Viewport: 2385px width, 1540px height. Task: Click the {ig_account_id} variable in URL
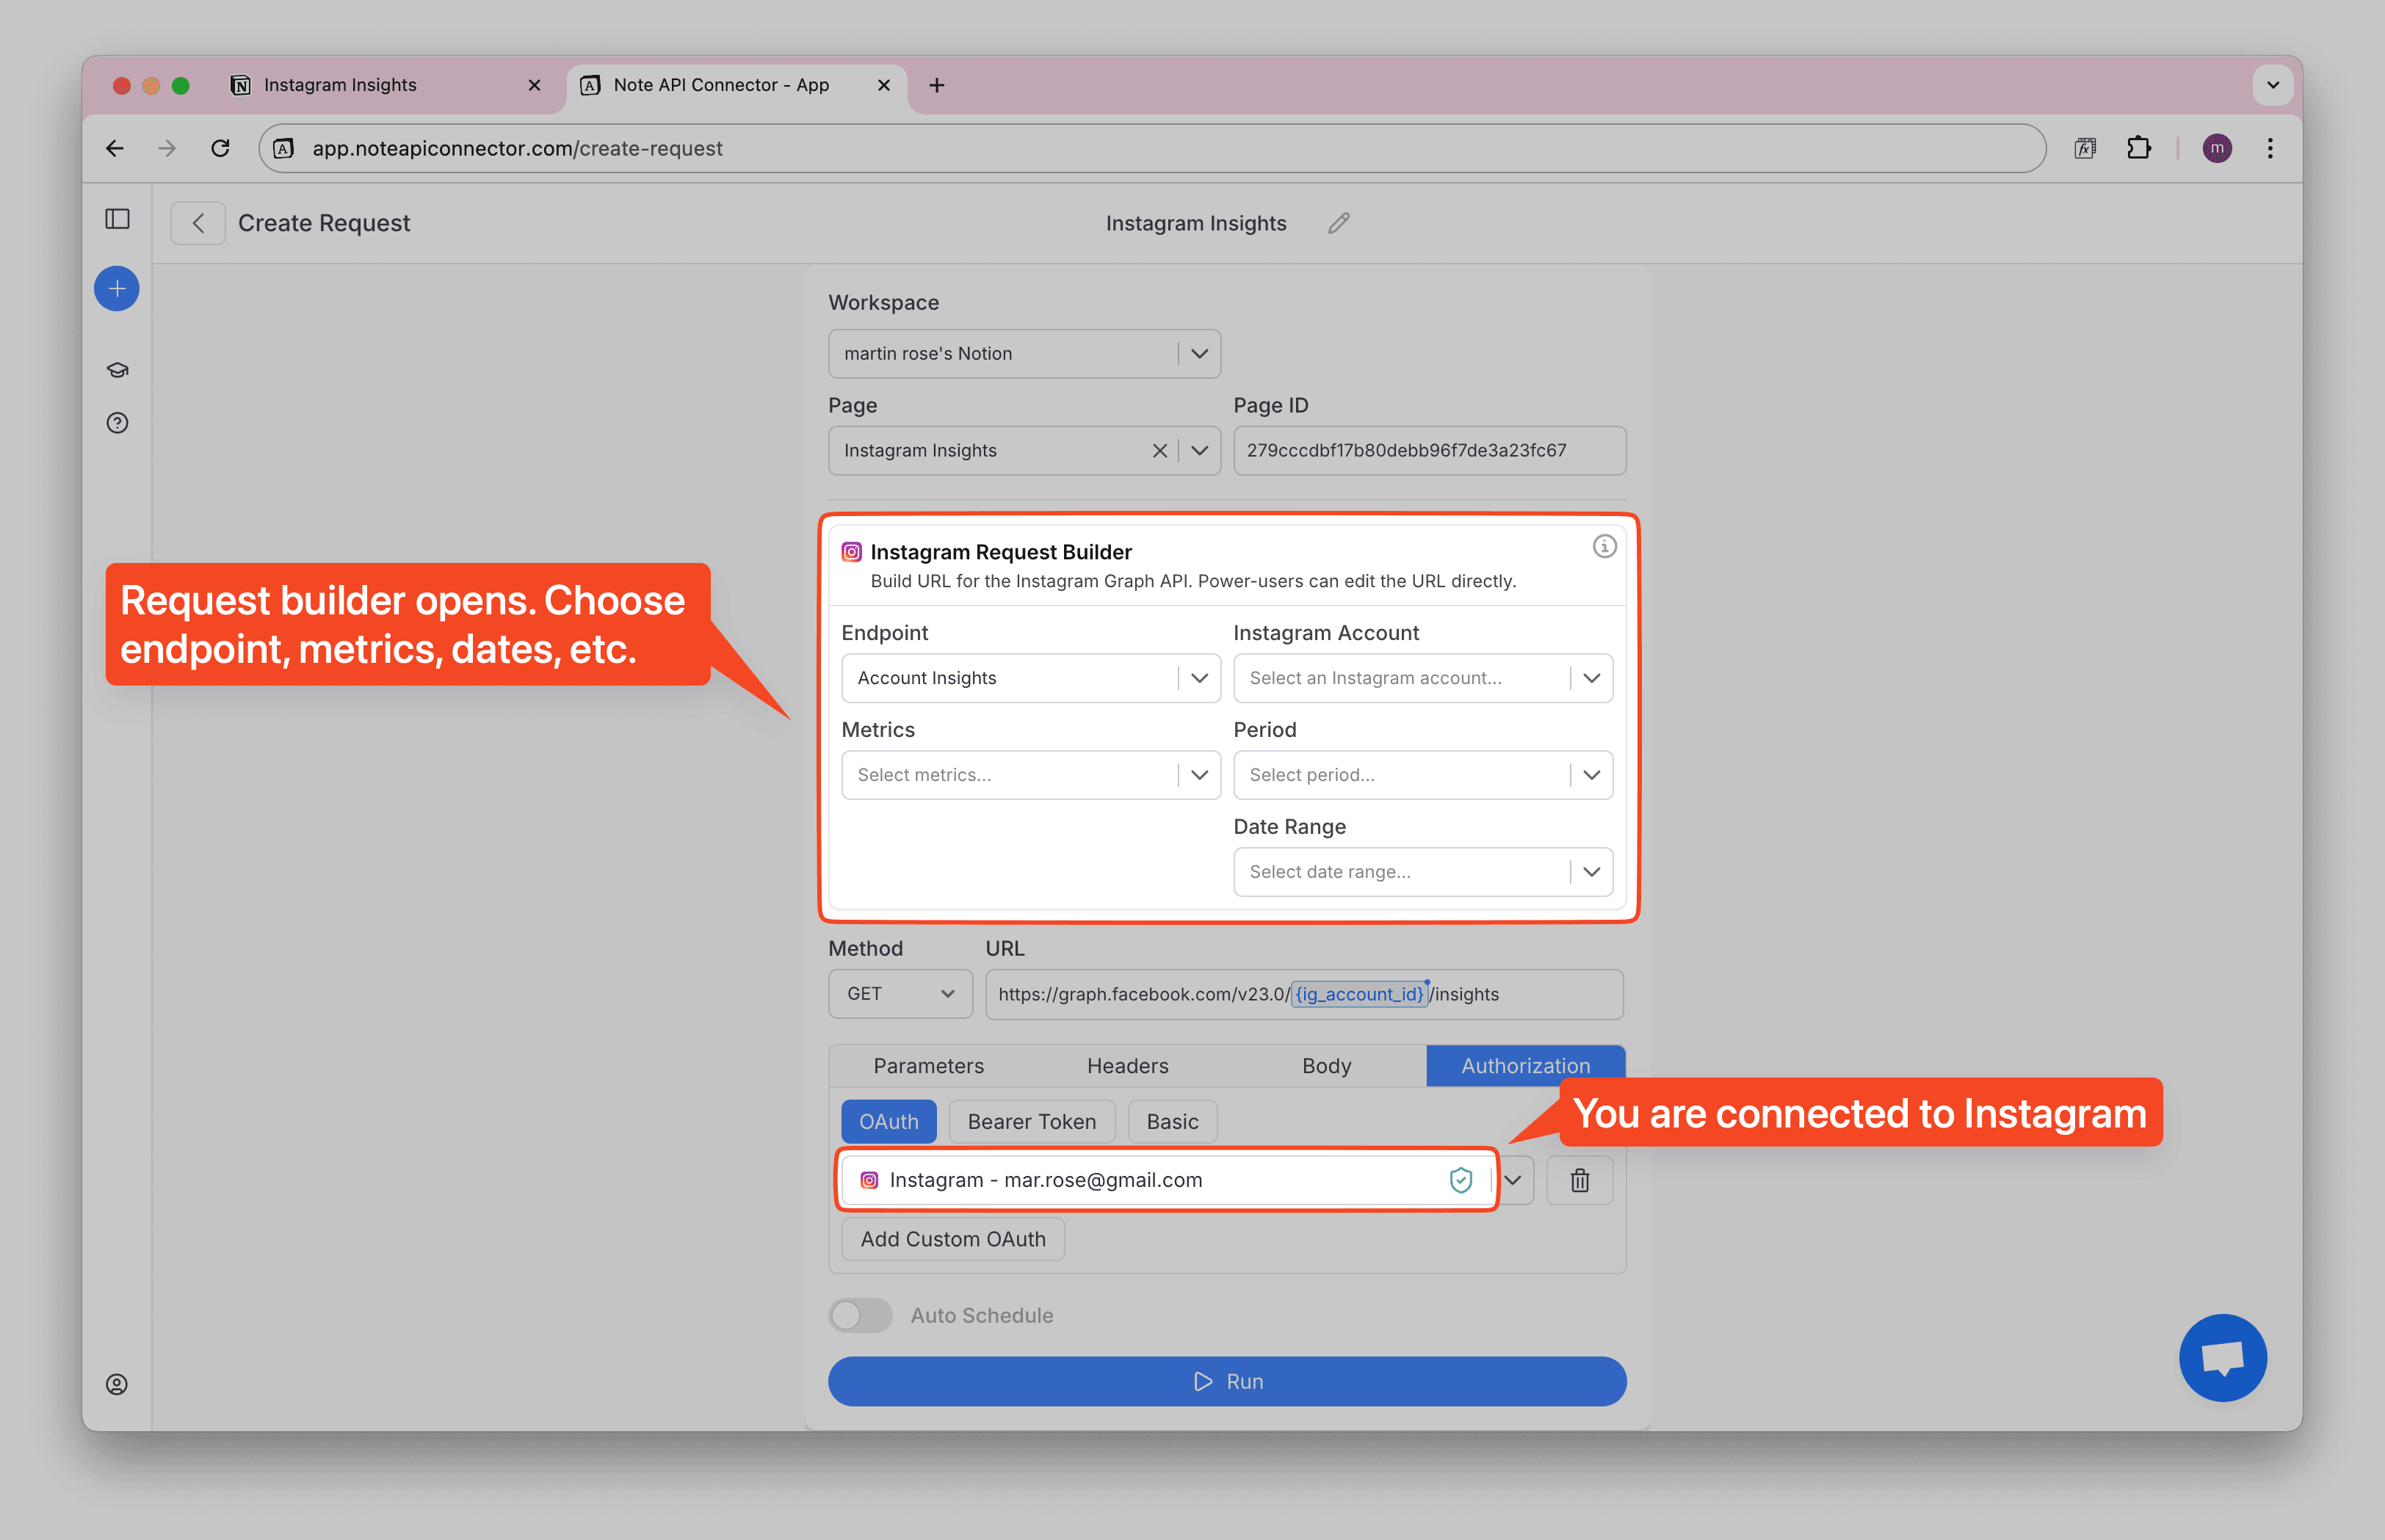(x=1358, y=994)
